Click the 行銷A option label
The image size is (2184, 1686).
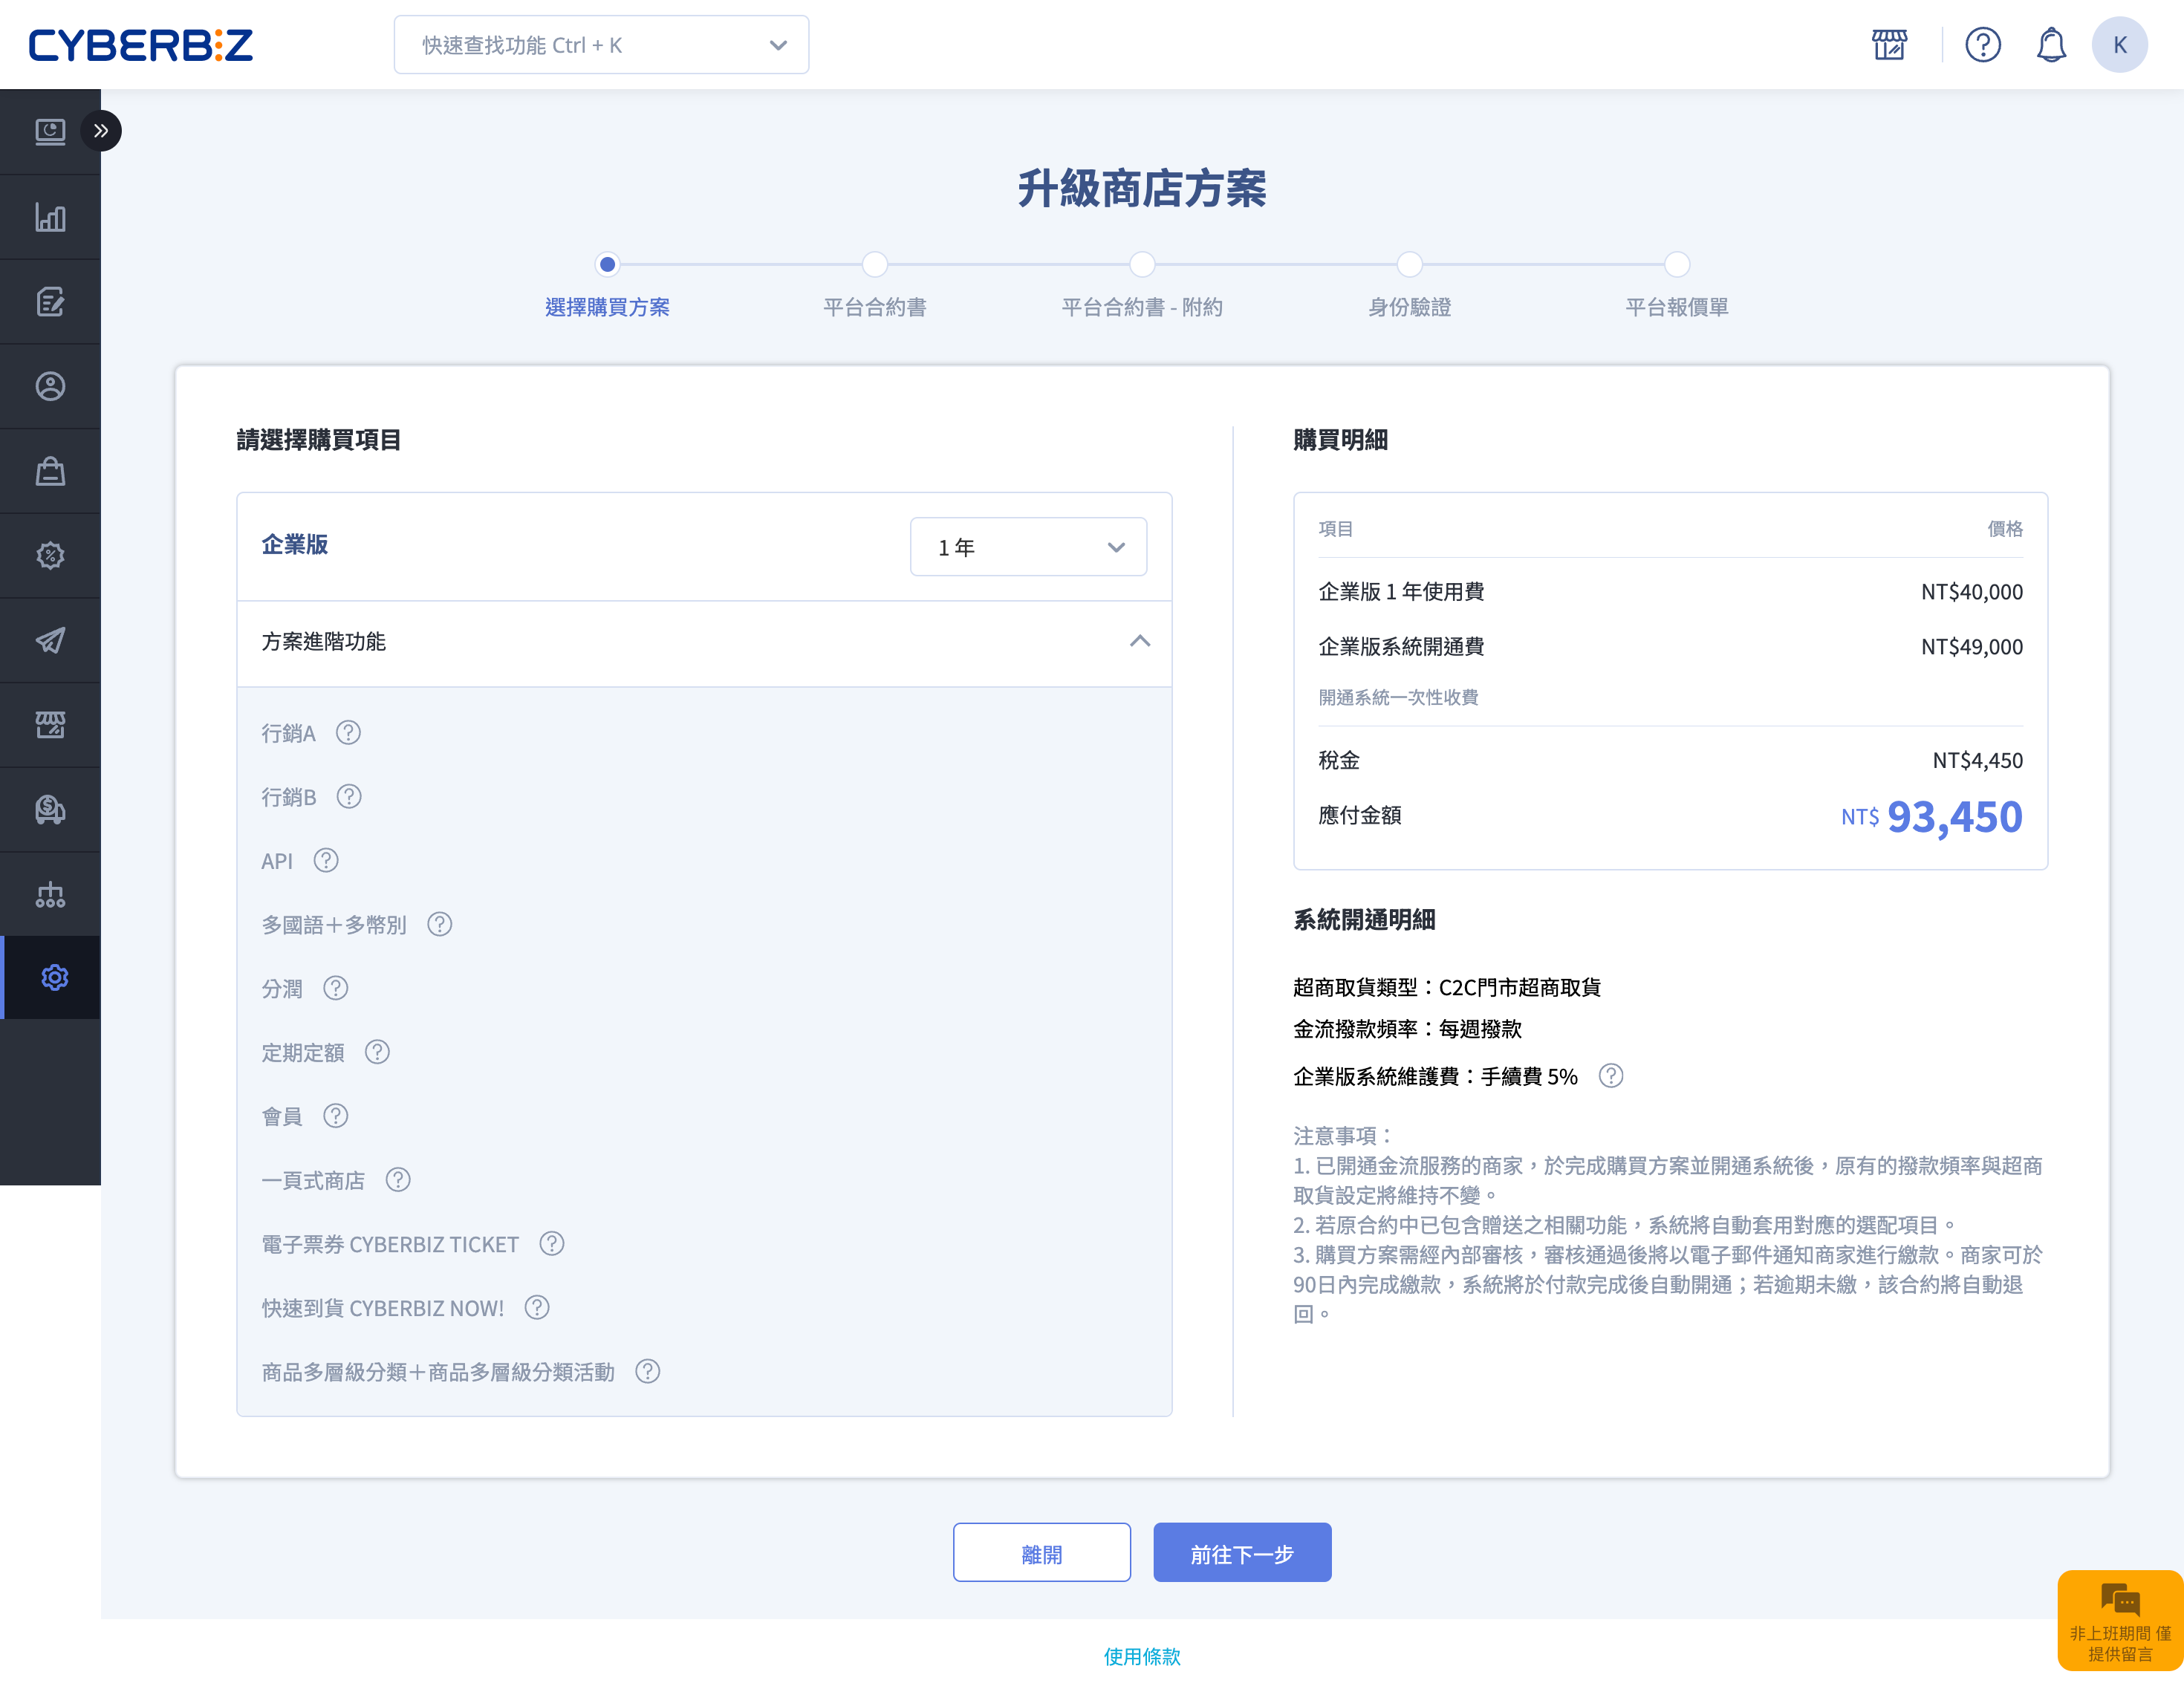[x=288, y=734]
